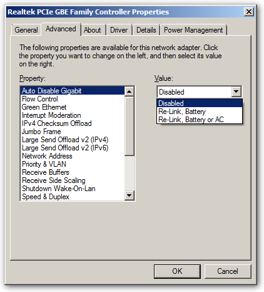
Task: Click the Cancel button
Action: point(228,271)
